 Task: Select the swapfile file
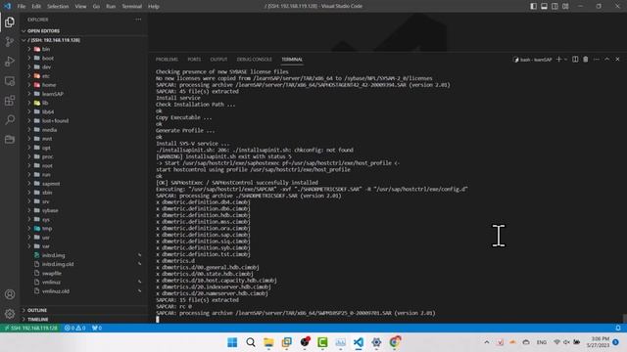84,273
